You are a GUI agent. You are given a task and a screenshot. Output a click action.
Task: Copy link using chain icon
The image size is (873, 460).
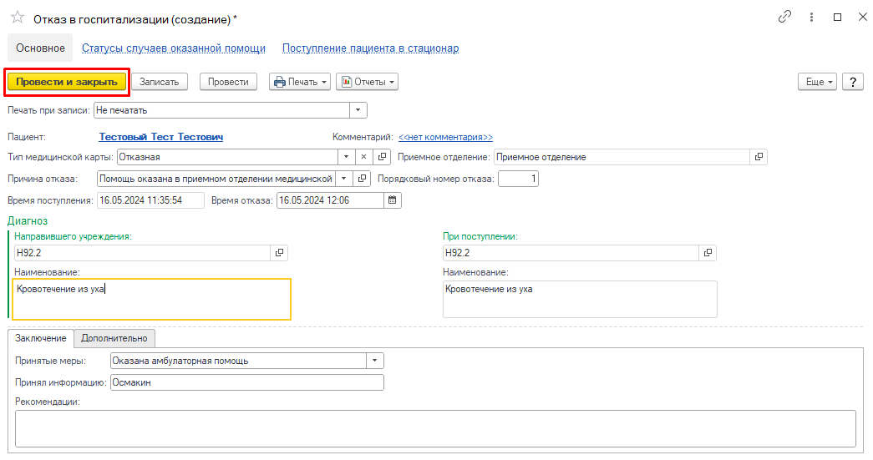pos(784,17)
